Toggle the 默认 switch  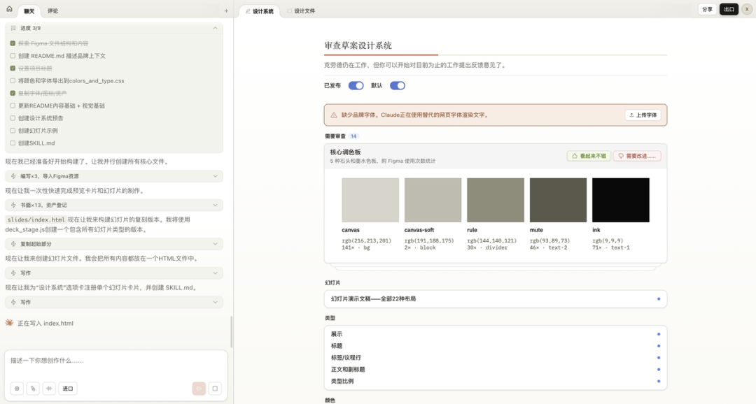tap(398, 86)
